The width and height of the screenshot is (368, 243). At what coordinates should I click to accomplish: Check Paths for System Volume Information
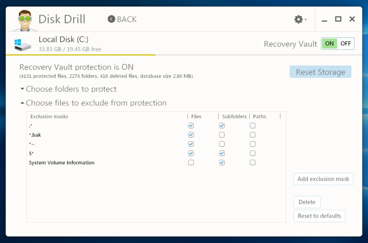tap(253, 163)
